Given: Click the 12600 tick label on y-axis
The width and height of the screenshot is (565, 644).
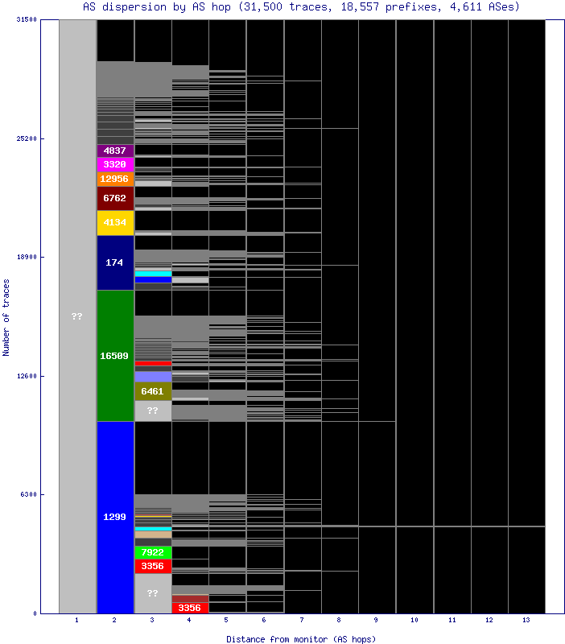Looking at the screenshot, I should pyautogui.click(x=27, y=376).
